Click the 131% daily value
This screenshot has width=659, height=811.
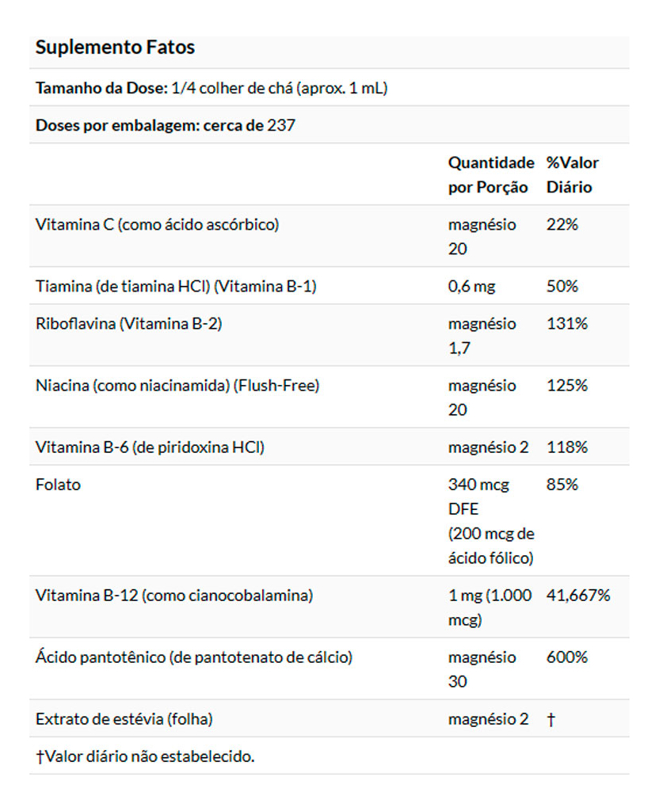click(x=567, y=323)
